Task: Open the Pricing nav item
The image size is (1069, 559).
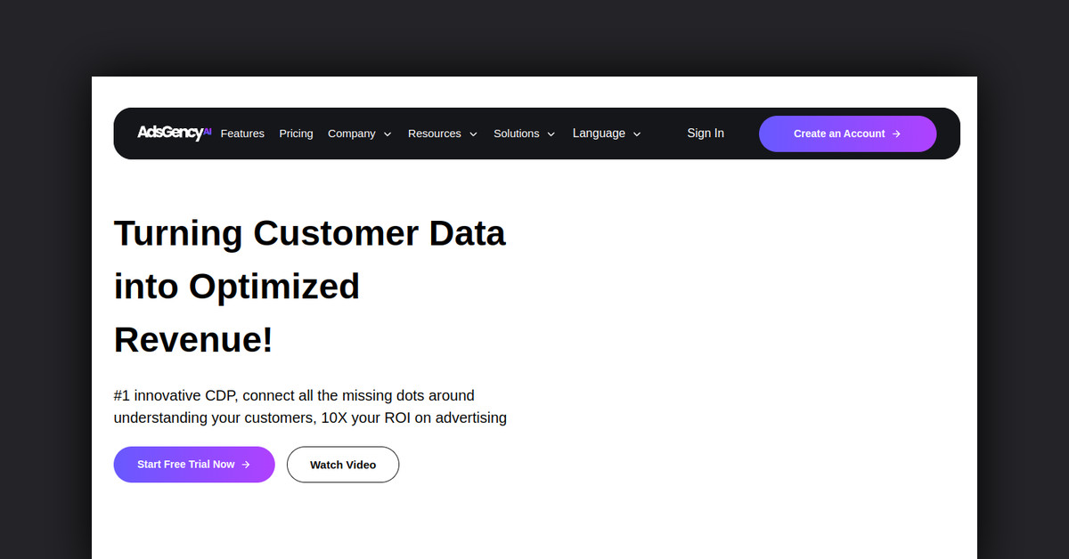Action: point(296,134)
